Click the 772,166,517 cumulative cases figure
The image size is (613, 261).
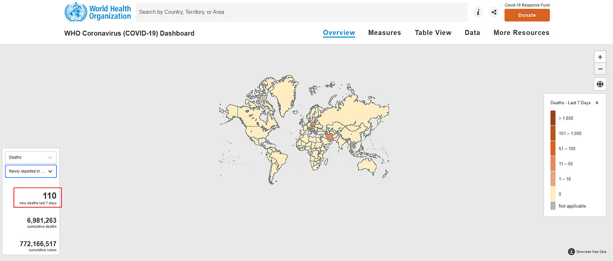38,244
